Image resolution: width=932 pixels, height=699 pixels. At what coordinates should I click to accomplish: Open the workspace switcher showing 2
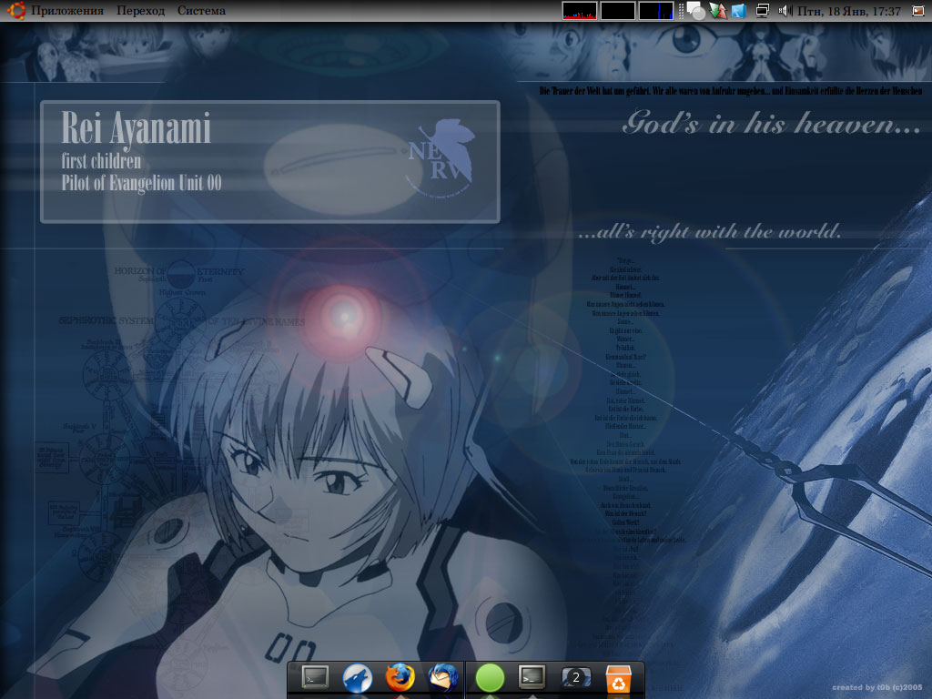click(576, 677)
